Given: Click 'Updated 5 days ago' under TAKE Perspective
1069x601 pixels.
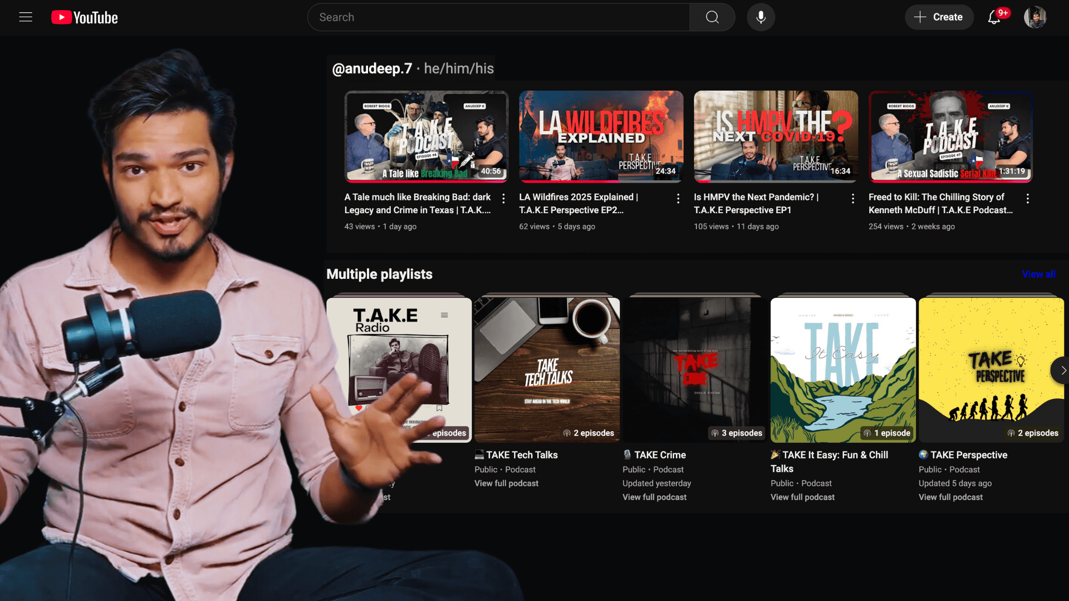Looking at the screenshot, I should tap(955, 484).
